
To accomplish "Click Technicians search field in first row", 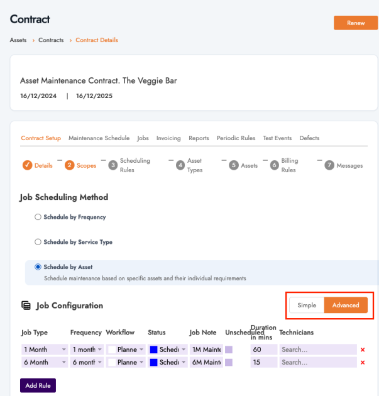I will pos(317,349).
